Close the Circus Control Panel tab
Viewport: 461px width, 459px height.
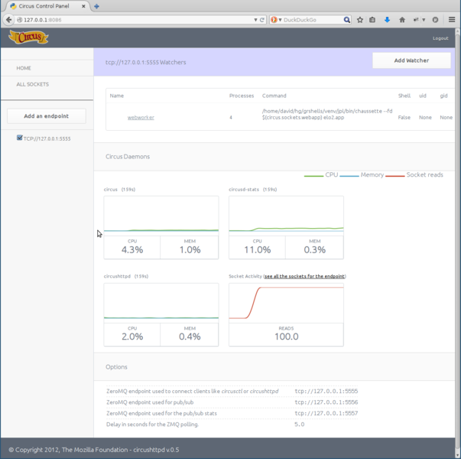83,6
